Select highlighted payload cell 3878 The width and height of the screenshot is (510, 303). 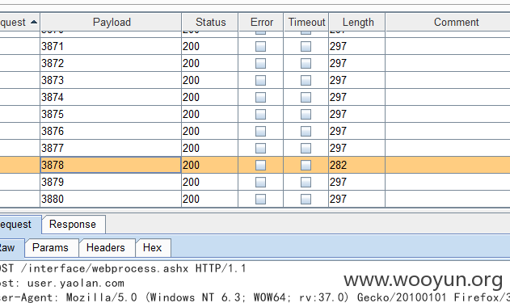[x=111, y=165]
